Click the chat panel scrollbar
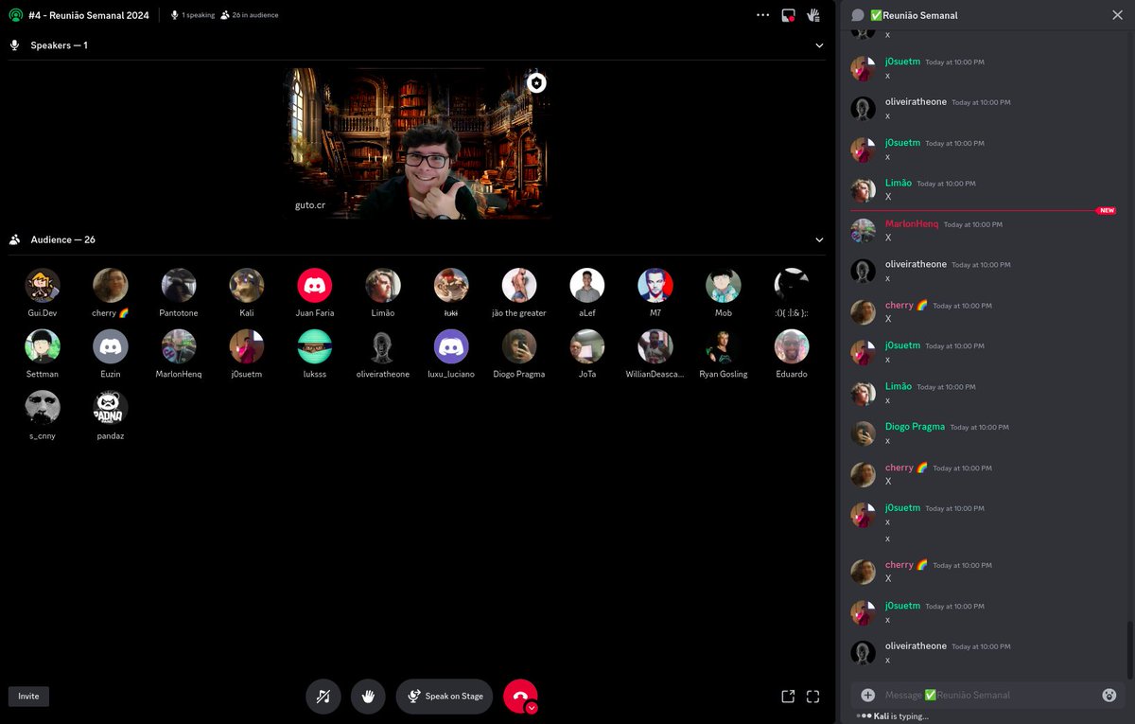1135x724 pixels. coord(1129,649)
